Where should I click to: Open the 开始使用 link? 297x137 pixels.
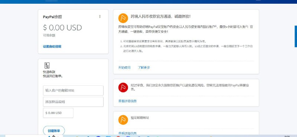(x=124, y=68)
